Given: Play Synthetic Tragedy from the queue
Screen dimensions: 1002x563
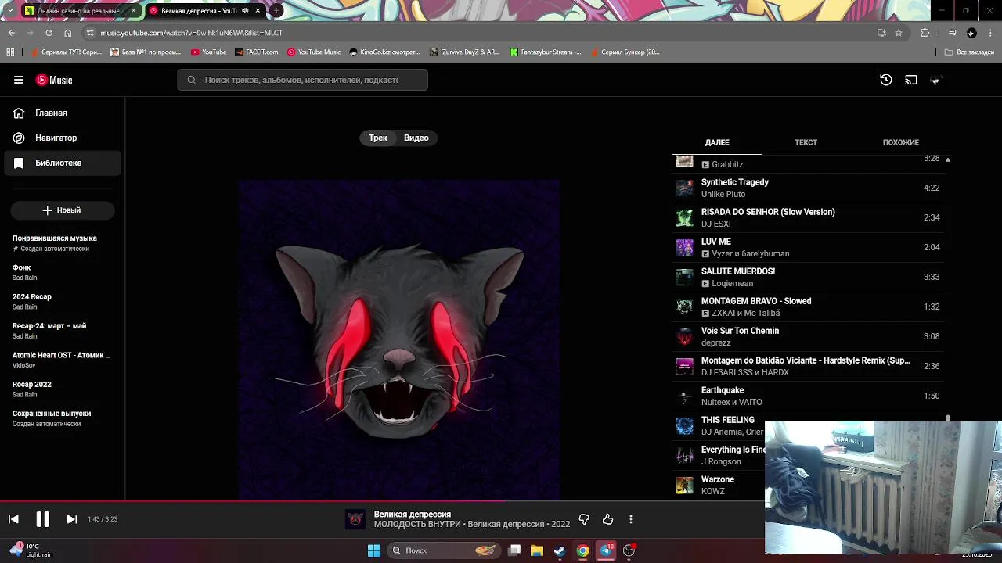Looking at the screenshot, I should pyautogui.click(x=808, y=188).
